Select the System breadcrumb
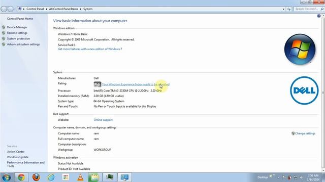Image resolution: width=325 pixels, height=182 pixels. pos(88,9)
